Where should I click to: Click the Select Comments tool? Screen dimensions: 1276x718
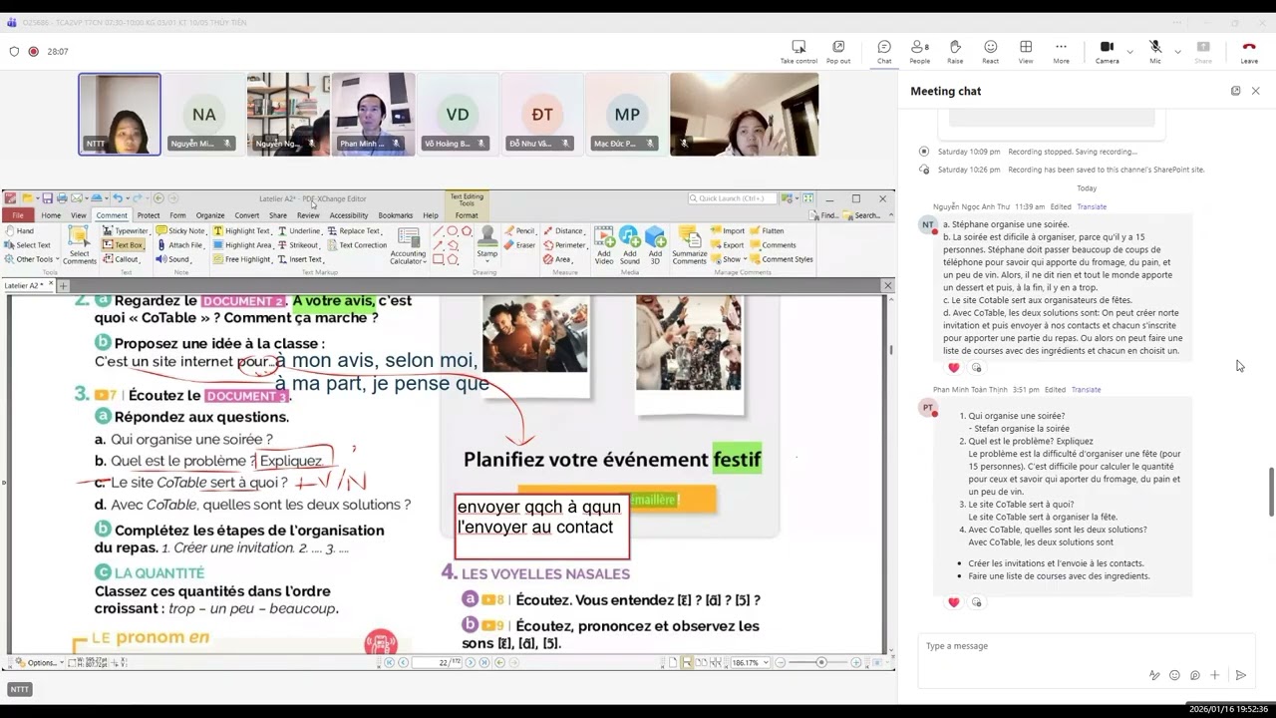pyautogui.click(x=80, y=245)
